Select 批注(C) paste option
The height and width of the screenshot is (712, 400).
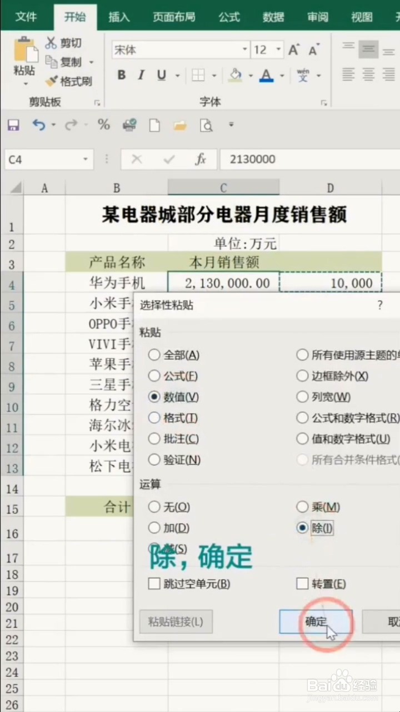(x=174, y=439)
